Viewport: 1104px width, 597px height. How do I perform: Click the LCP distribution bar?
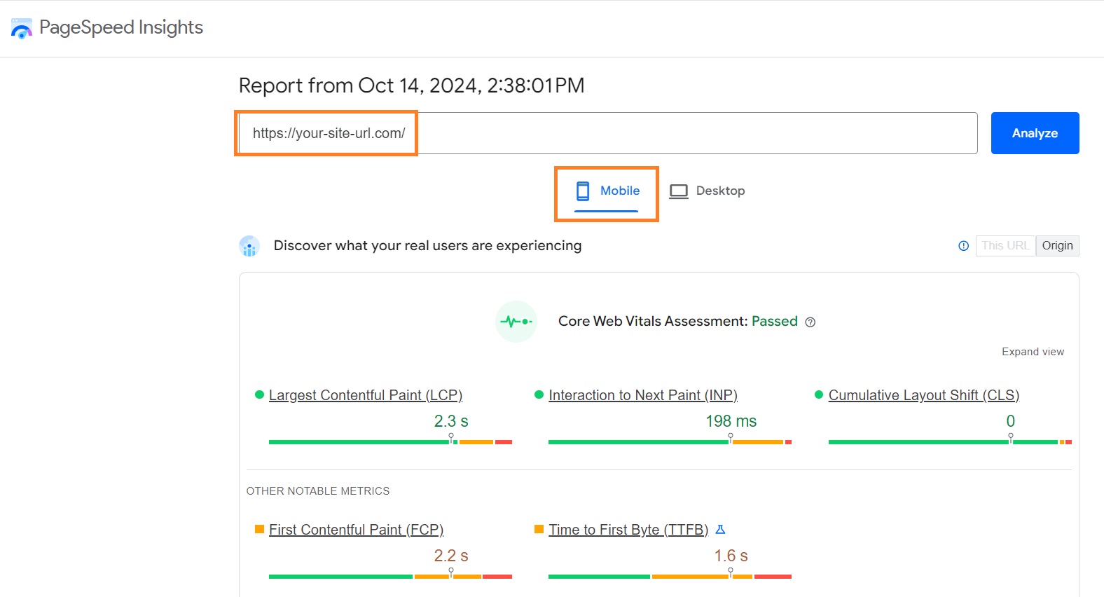tap(390, 442)
